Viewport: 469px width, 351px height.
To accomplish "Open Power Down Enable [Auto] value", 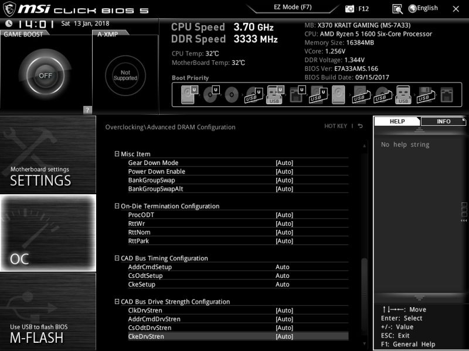I will point(284,171).
